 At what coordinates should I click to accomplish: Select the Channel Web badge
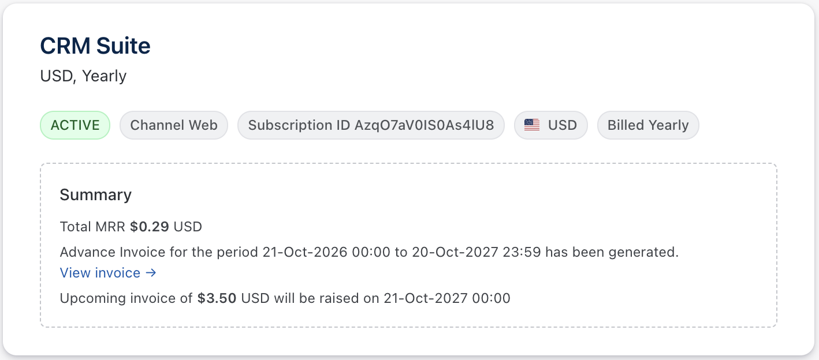click(x=174, y=125)
